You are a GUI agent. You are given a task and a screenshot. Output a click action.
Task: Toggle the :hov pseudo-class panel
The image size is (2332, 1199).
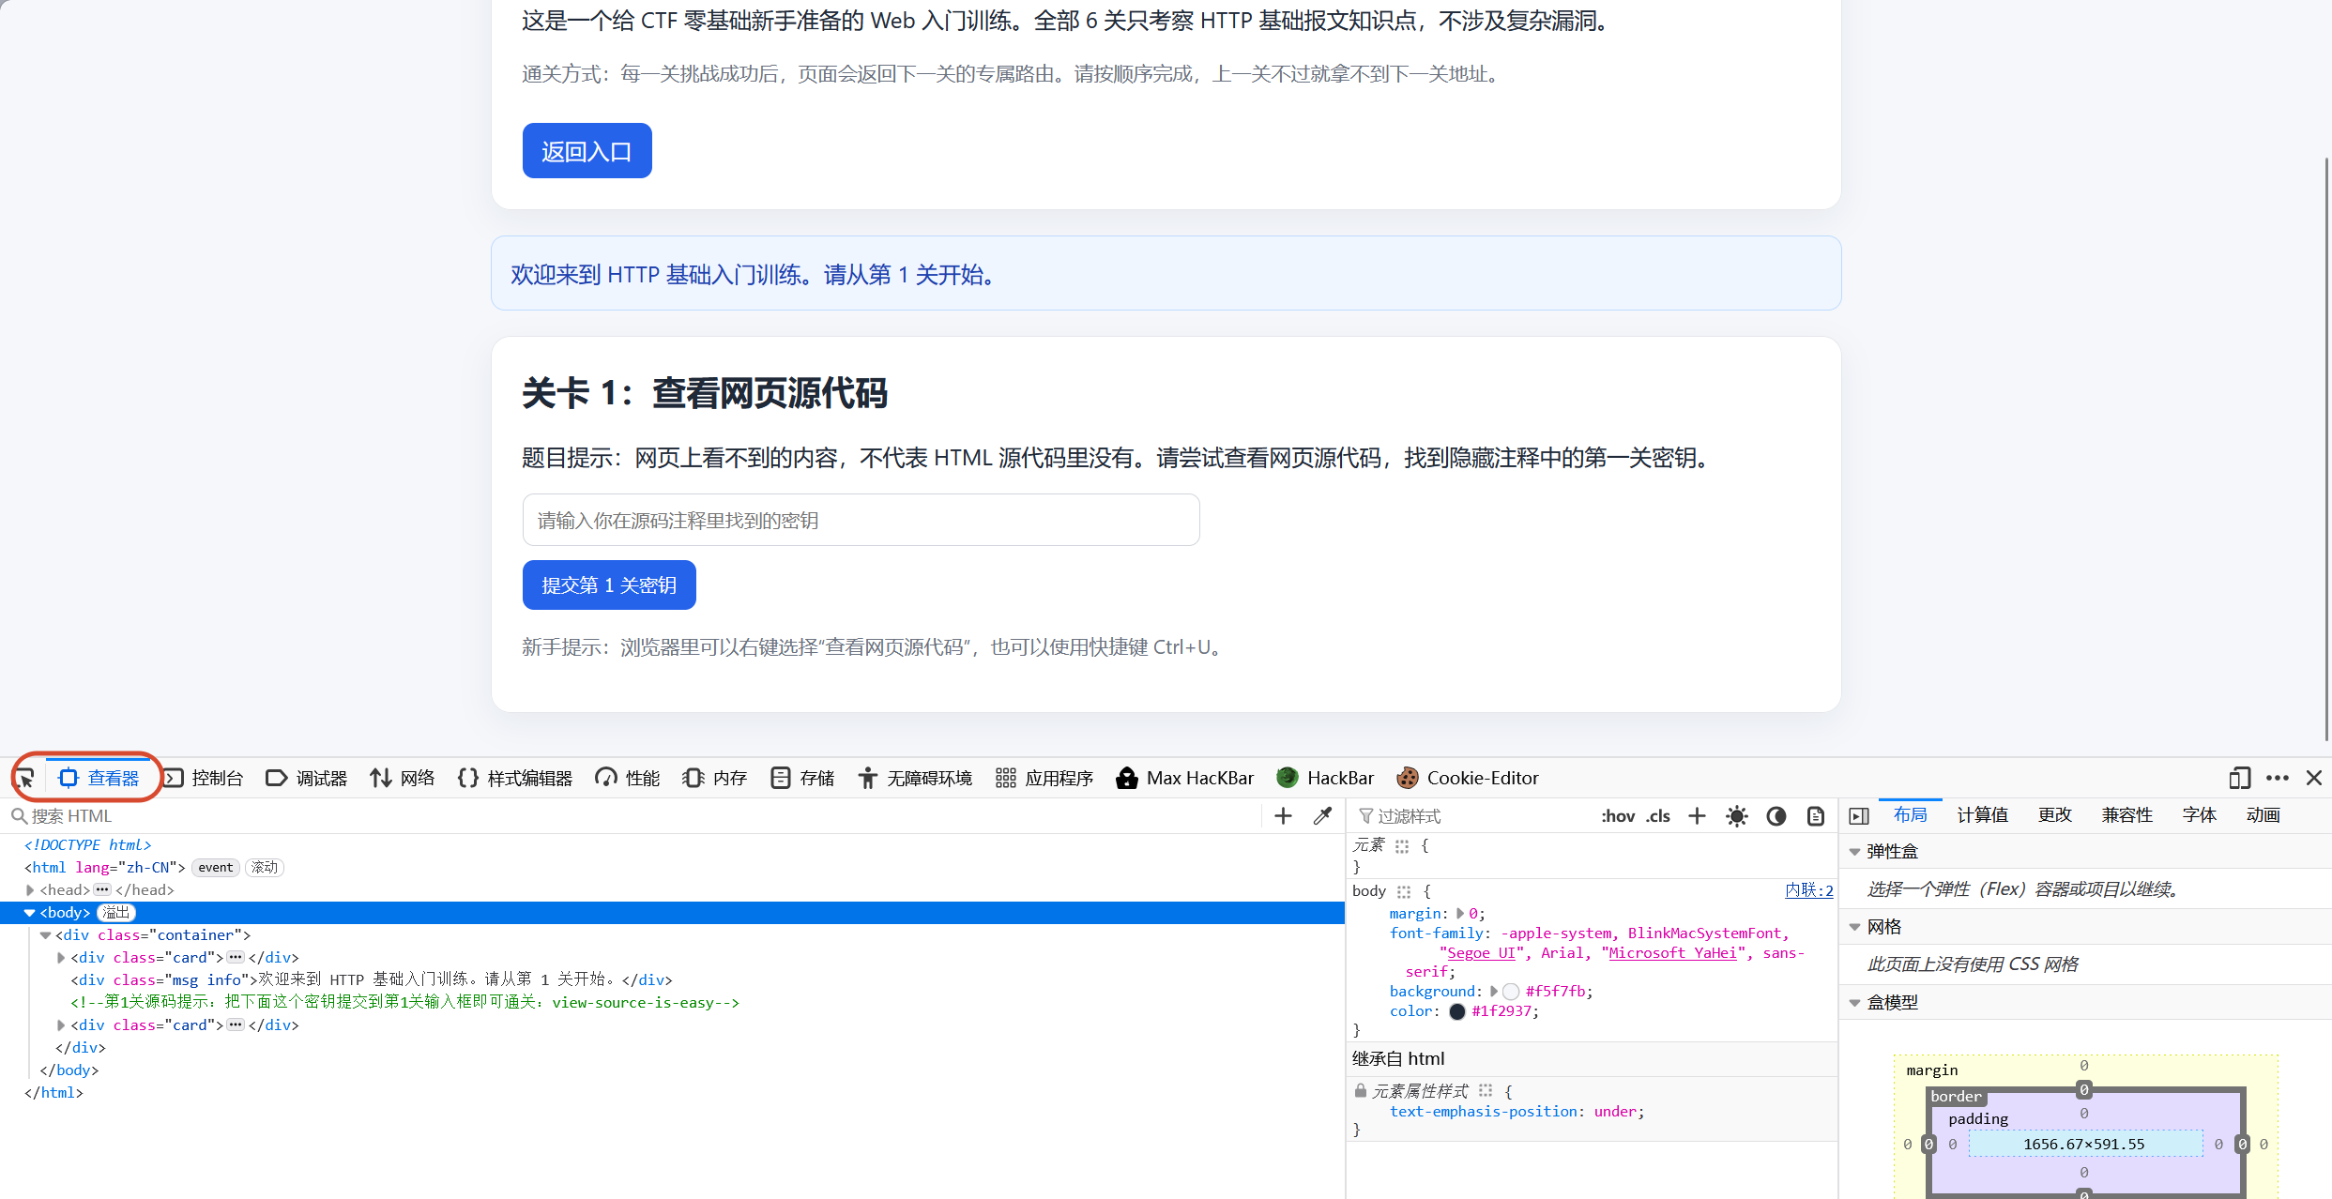[x=1618, y=816]
